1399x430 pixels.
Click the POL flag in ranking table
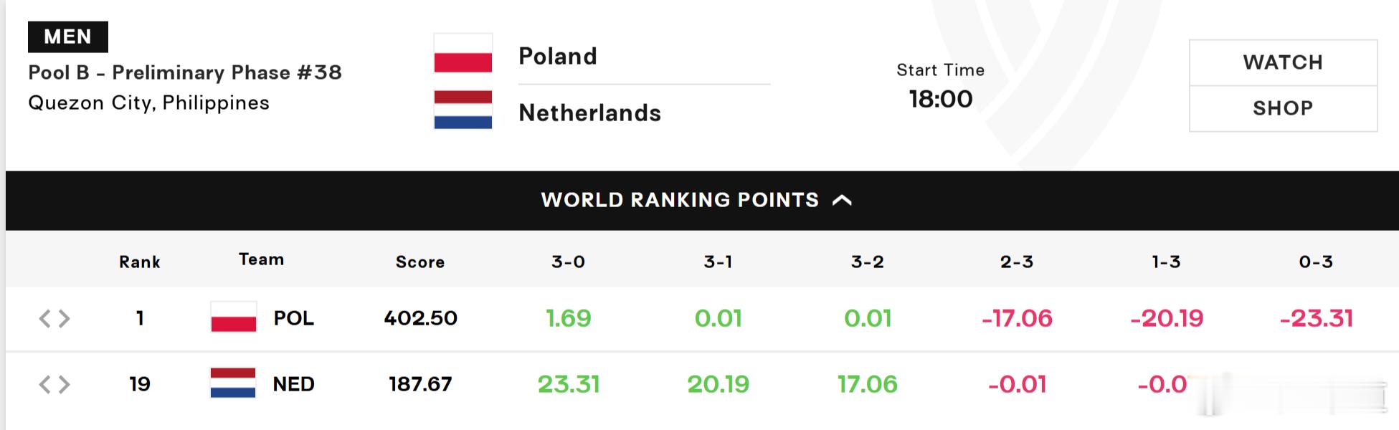[233, 317]
